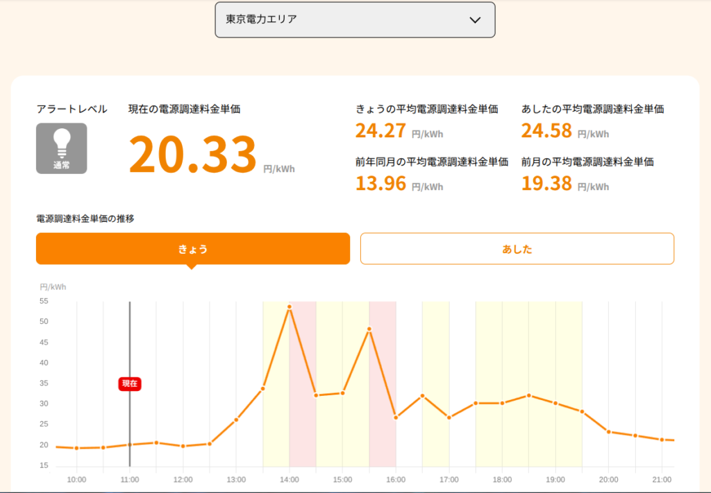Click the current price 20.33 value

click(193, 154)
